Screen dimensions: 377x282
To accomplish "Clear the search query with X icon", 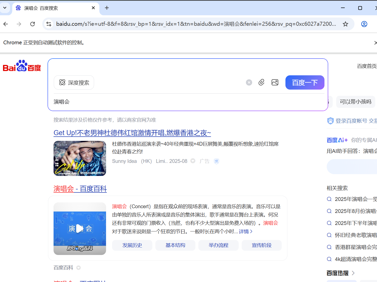I will pyautogui.click(x=249, y=83).
